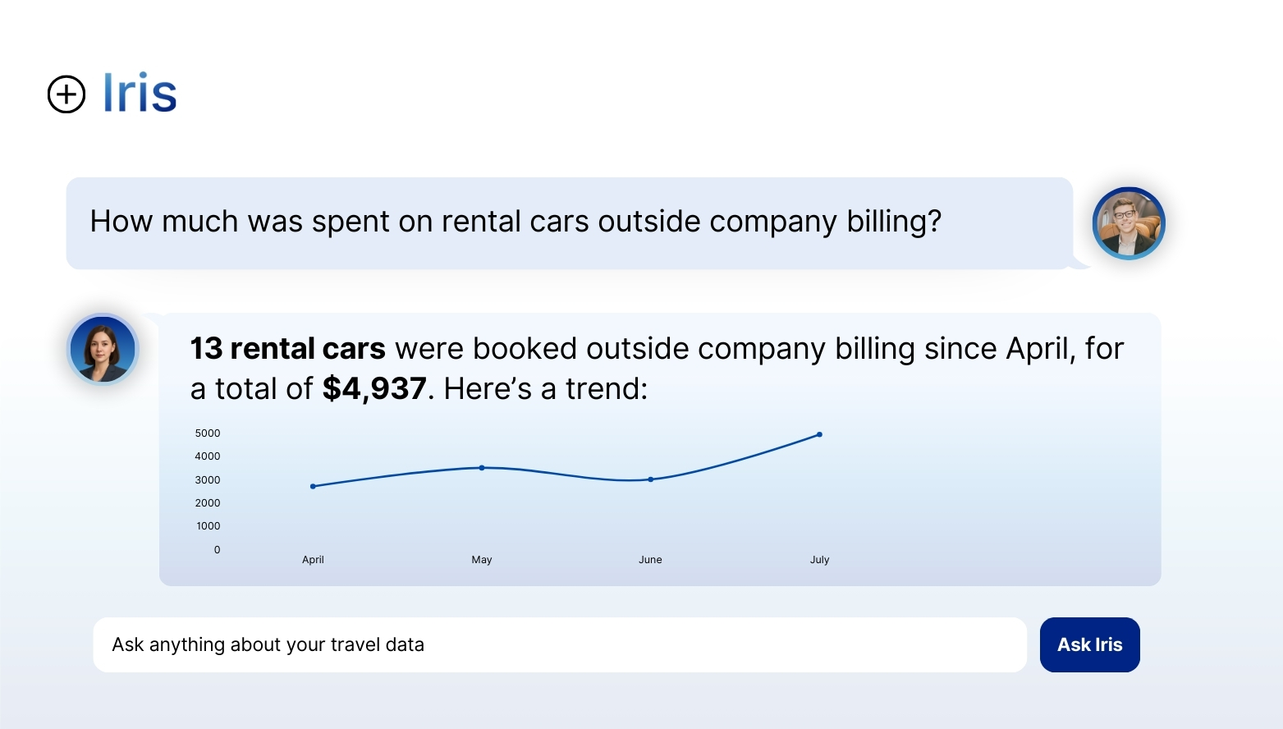
Task: Click the May label on the x-axis
Action: pyautogui.click(x=482, y=560)
